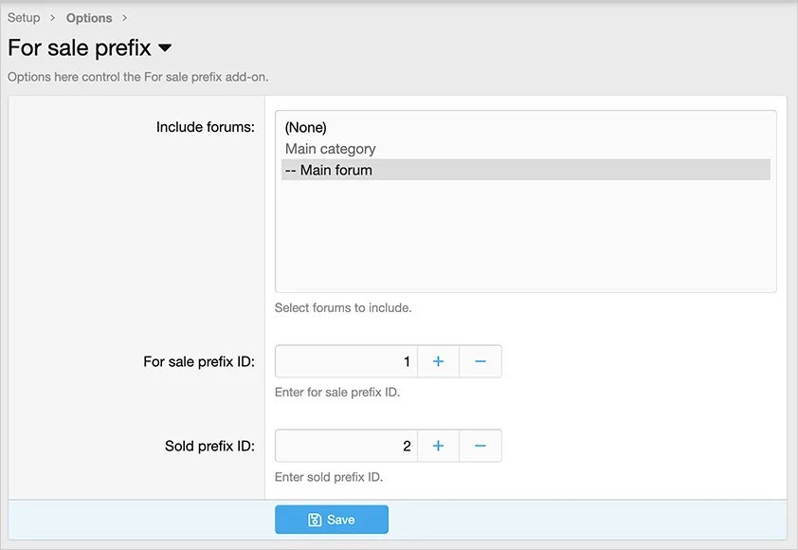Select (None) in Include forums list

point(305,127)
